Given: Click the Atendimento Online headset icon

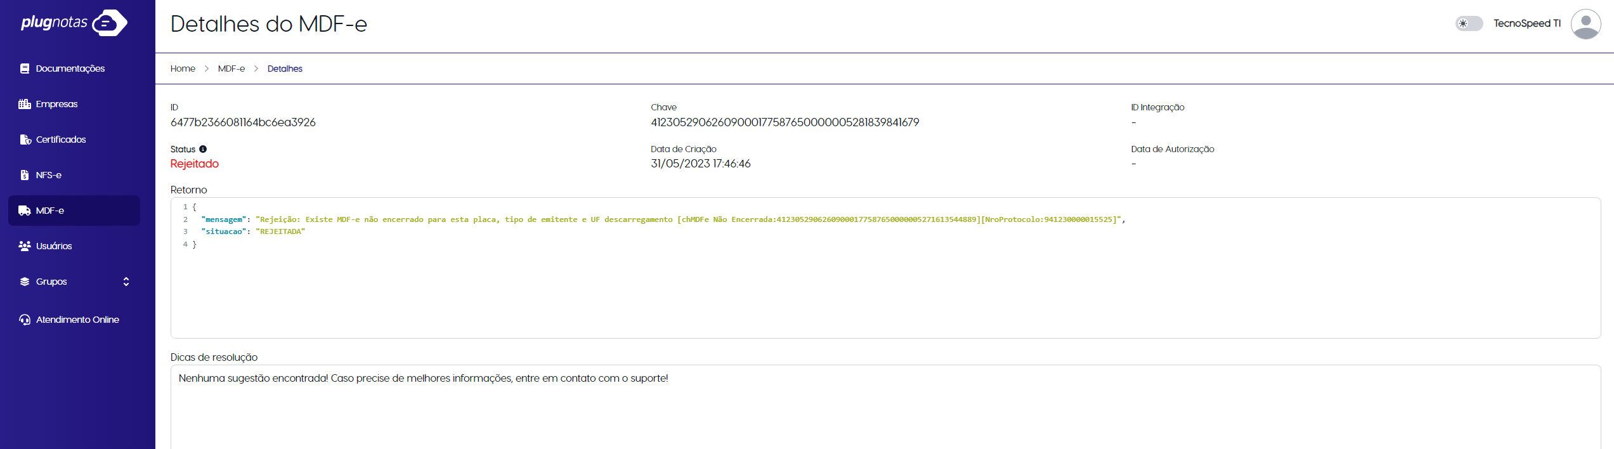Looking at the screenshot, I should [25, 320].
